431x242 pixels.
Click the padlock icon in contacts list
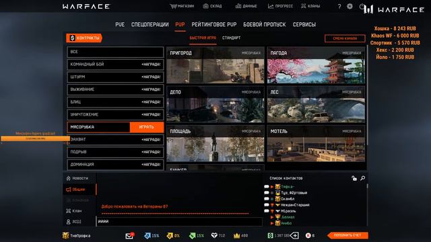tap(354, 178)
